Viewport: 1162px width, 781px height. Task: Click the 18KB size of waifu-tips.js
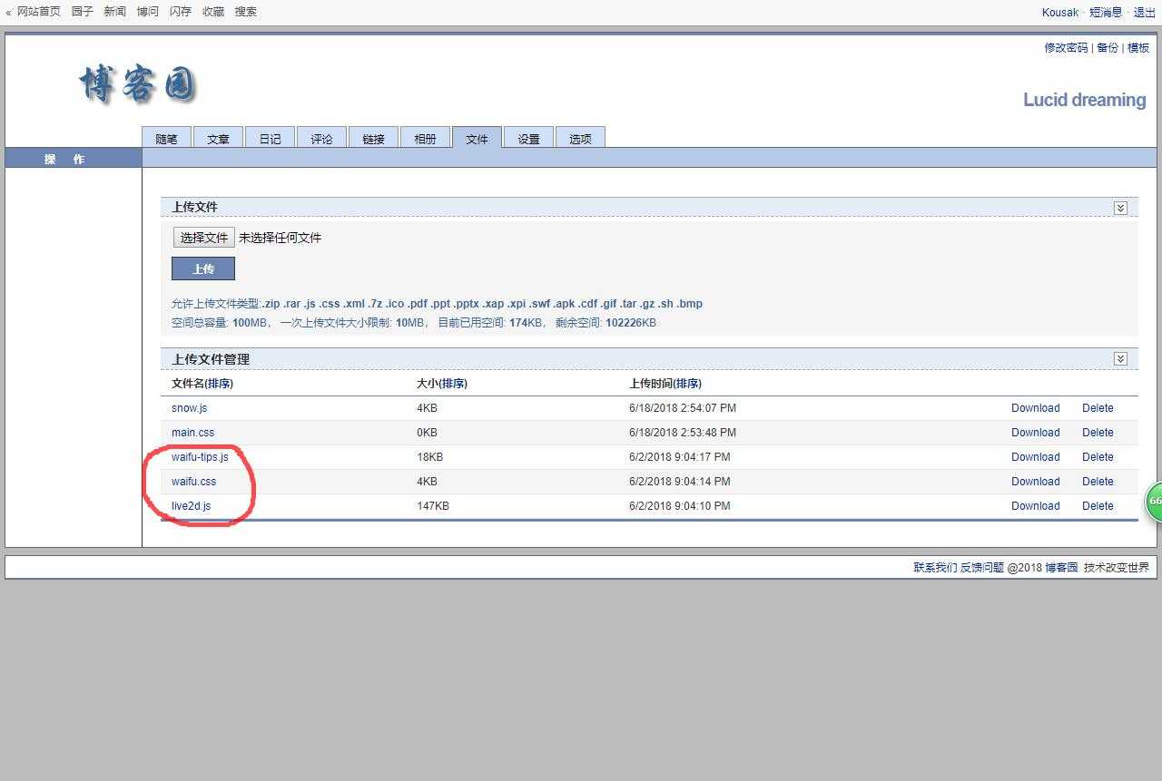click(x=429, y=457)
